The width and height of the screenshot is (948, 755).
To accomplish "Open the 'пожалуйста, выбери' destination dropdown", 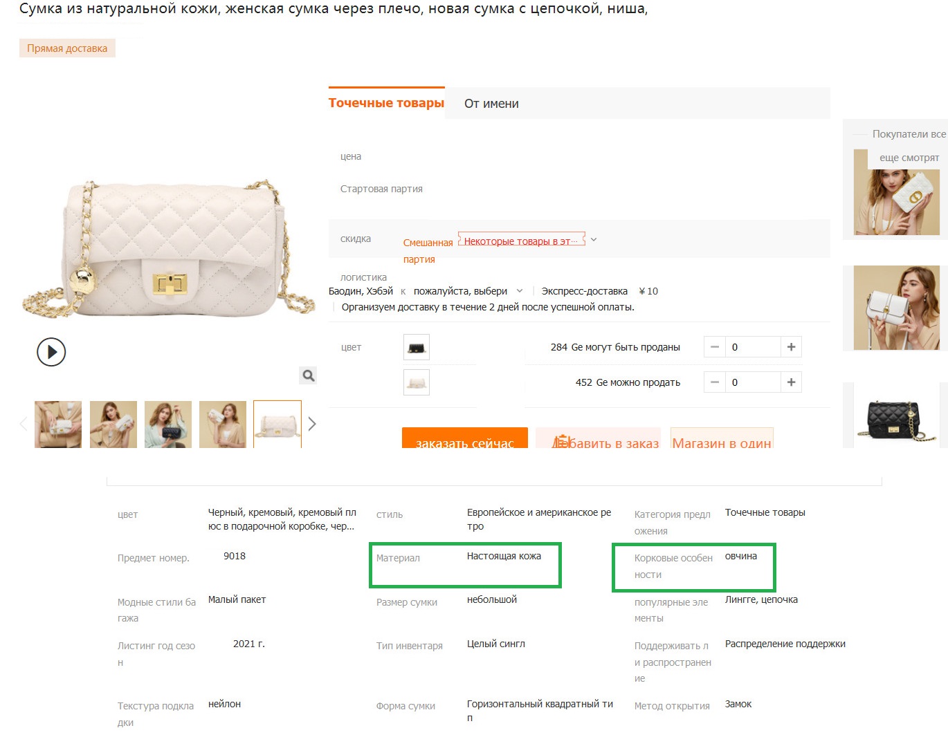I will click(468, 291).
